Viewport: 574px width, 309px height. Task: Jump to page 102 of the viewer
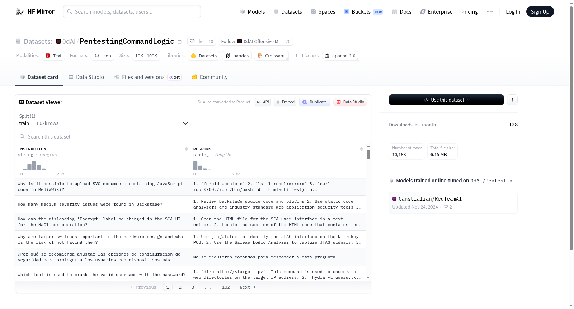[226, 287]
